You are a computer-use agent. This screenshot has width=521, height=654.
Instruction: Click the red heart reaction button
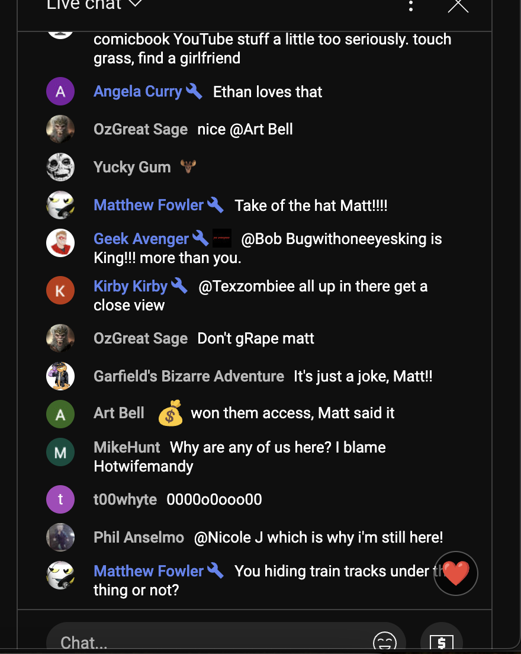pos(455,573)
